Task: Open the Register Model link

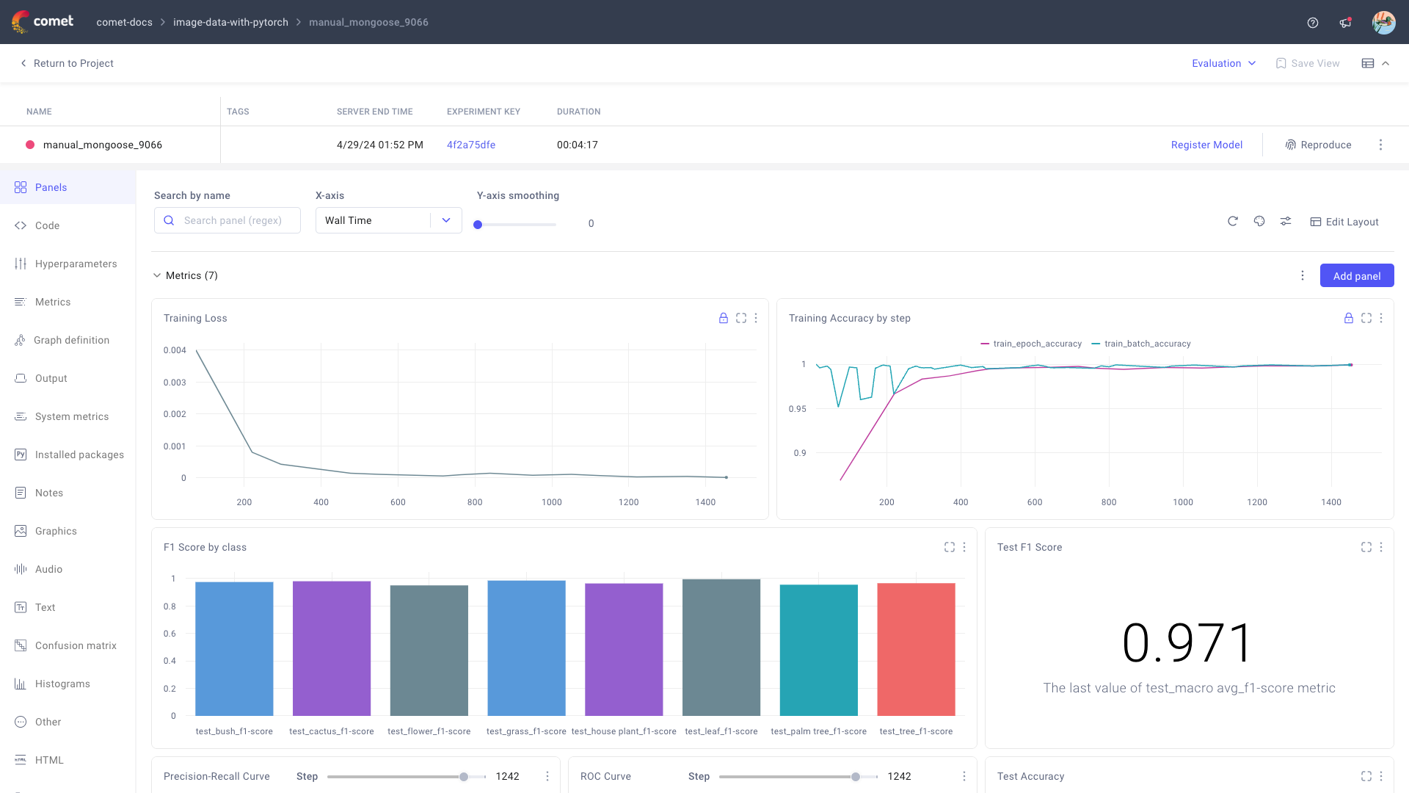Action: (x=1207, y=145)
